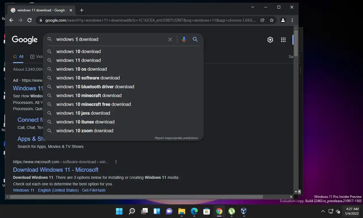Open the 'Get-FileHash' sitelink
363x218 pixels.
click(94, 190)
